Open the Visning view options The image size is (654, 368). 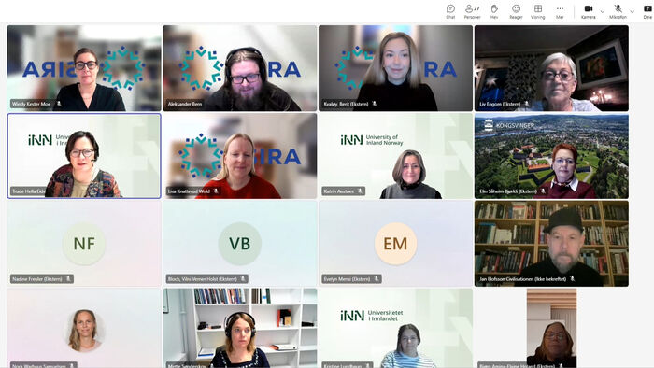click(538, 11)
